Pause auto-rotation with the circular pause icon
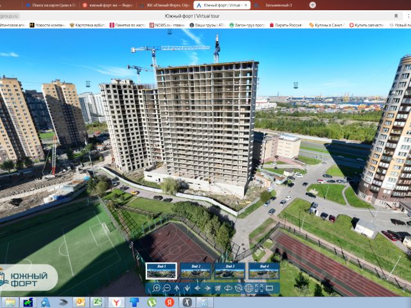 click(x=238, y=288)
